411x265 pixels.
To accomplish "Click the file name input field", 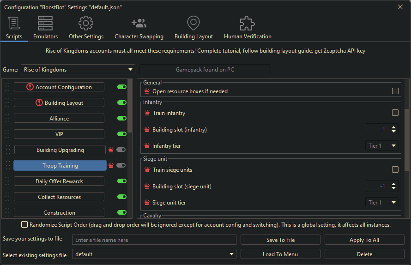I will [154, 240].
